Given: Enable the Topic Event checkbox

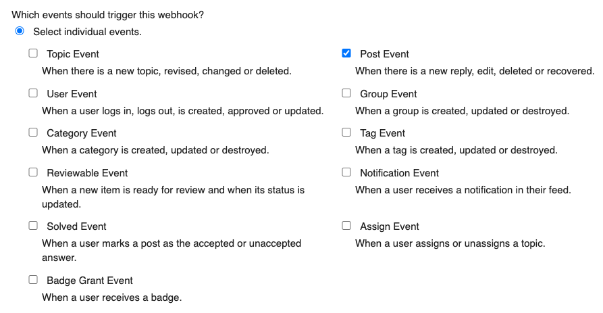Looking at the screenshot, I should click(33, 53).
